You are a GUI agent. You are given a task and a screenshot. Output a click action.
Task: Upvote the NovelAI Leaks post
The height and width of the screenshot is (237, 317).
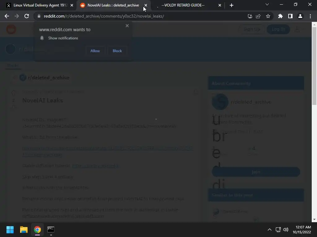(x=13, y=93)
